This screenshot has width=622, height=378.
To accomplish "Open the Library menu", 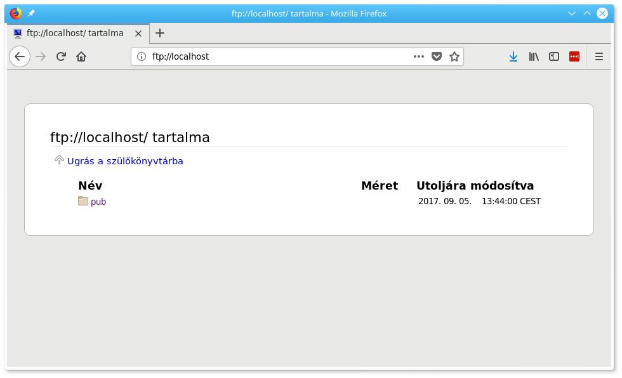I will tap(534, 56).
